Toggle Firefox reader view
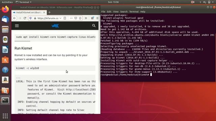Screen dimensions: 216x121 click(65, 18)
